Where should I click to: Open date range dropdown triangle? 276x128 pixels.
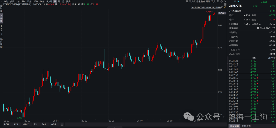tap(222, 7)
